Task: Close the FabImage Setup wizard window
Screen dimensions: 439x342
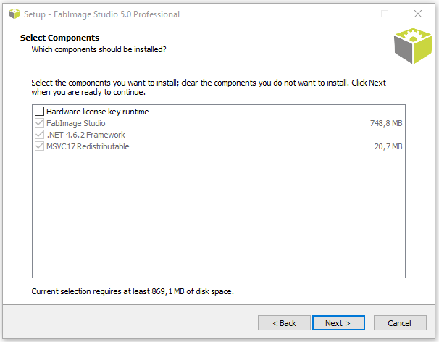Action: coord(418,14)
